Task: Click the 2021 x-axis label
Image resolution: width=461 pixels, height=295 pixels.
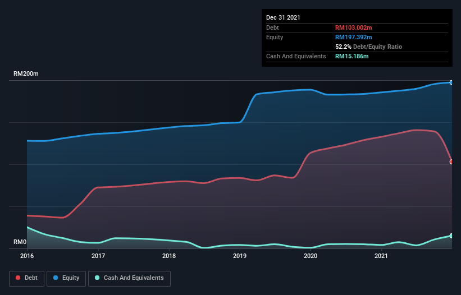Action: (x=381, y=256)
